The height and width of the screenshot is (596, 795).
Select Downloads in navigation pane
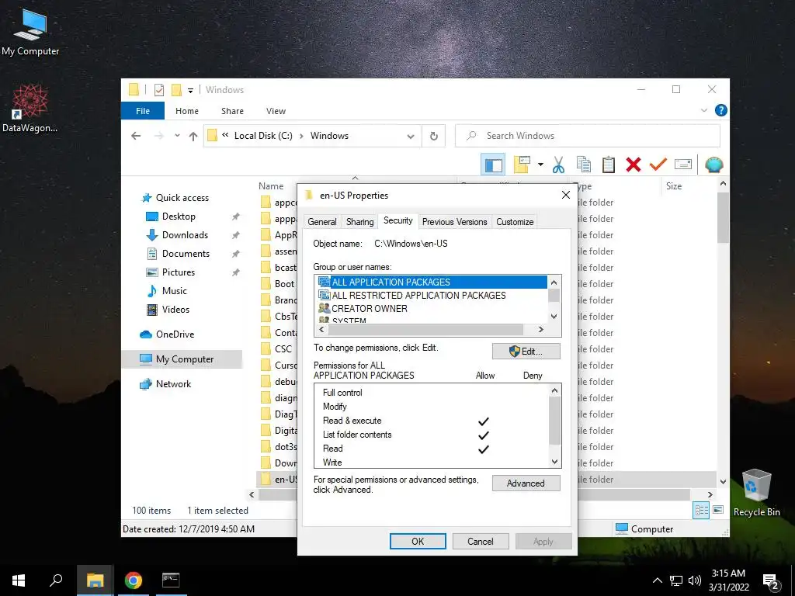click(x=185, y=235)
